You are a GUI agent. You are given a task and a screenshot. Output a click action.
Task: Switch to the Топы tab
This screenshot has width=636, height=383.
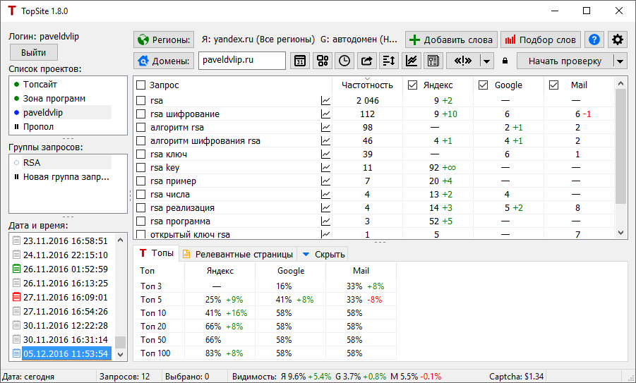coord(157,253)
